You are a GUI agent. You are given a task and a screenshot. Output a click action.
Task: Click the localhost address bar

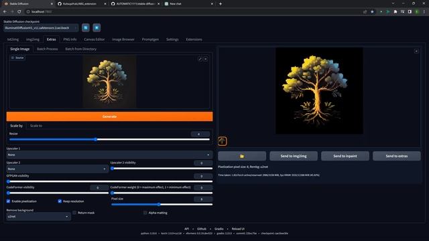[192, 12]
